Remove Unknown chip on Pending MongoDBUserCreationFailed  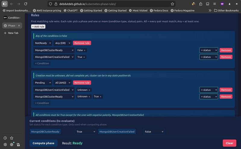click(89, 90)
